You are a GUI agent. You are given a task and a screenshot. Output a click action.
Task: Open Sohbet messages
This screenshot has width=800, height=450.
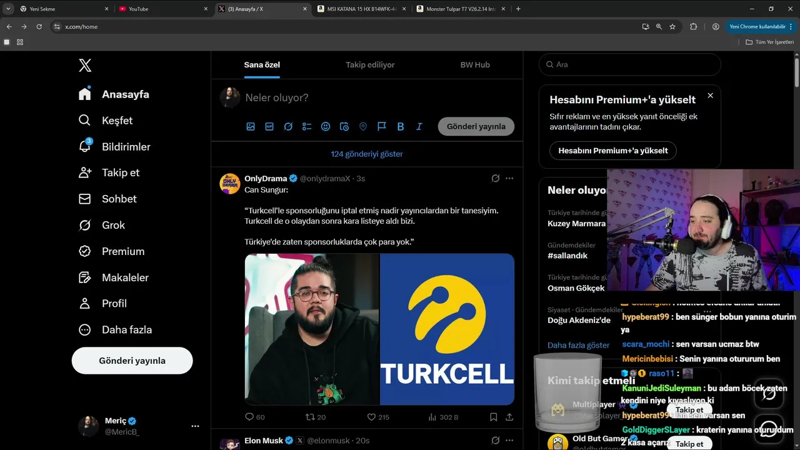107,199
